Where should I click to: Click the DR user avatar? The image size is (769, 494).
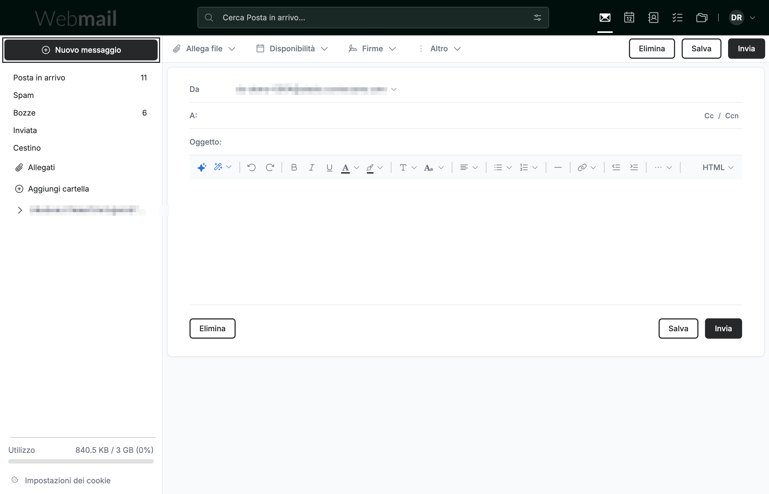[x=736, y=18]
